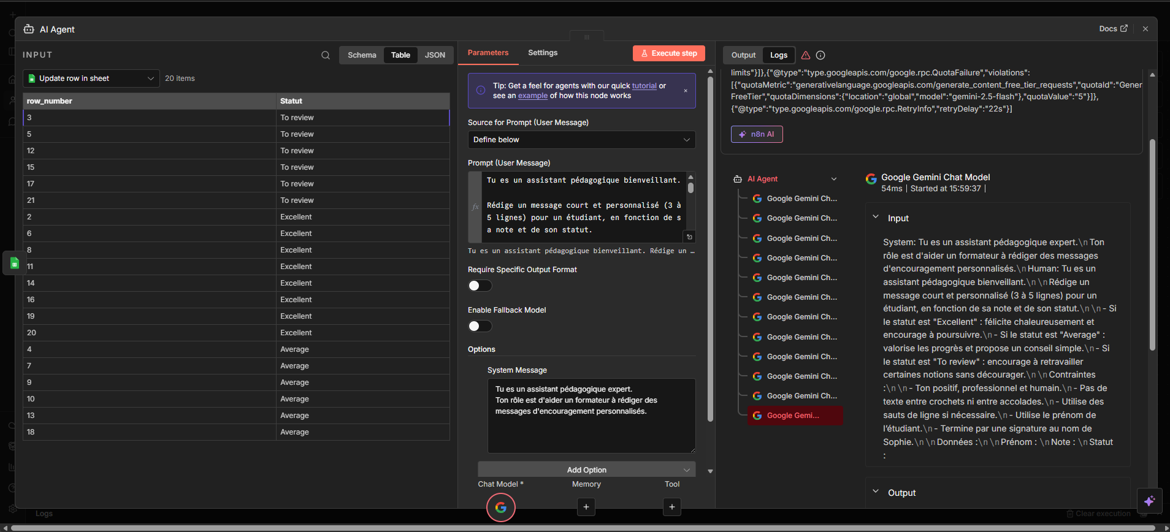Click the Execute step button
The image size is (1170, 532).
coord(668,53)
